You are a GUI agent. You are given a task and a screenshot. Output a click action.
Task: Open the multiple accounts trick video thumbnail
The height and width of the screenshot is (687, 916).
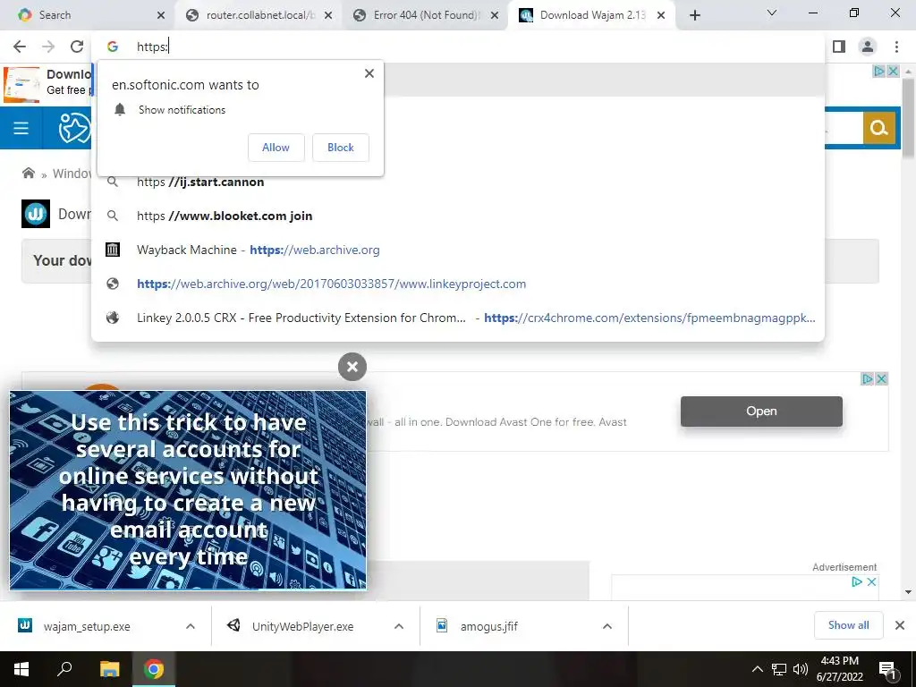(188, 490)
